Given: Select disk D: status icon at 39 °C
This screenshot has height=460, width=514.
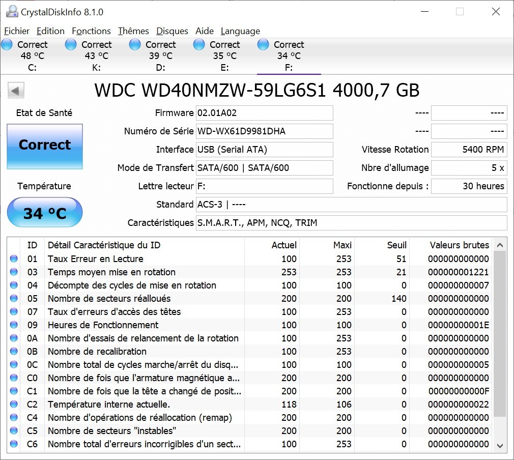Looking at the screenshot, I should [x=135, y=45].
